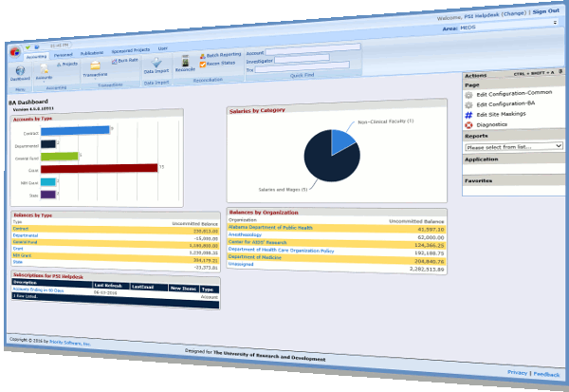Click the Application section header
This screenshot has height=392, width=569.
point(481,159)
